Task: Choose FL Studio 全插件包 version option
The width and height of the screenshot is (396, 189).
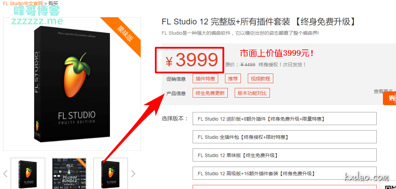Action: click(x=285, y=137)
